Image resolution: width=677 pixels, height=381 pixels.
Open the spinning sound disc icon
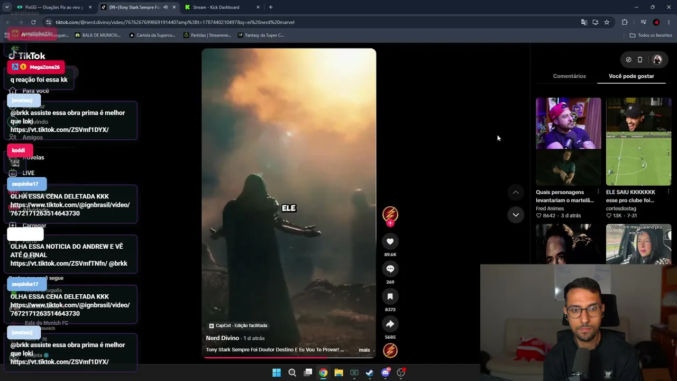[390, 351]
